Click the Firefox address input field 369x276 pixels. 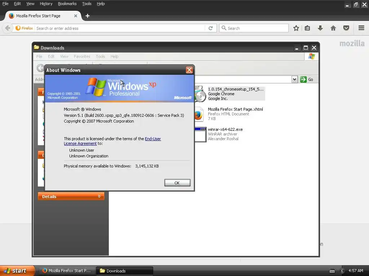[120, 28]
